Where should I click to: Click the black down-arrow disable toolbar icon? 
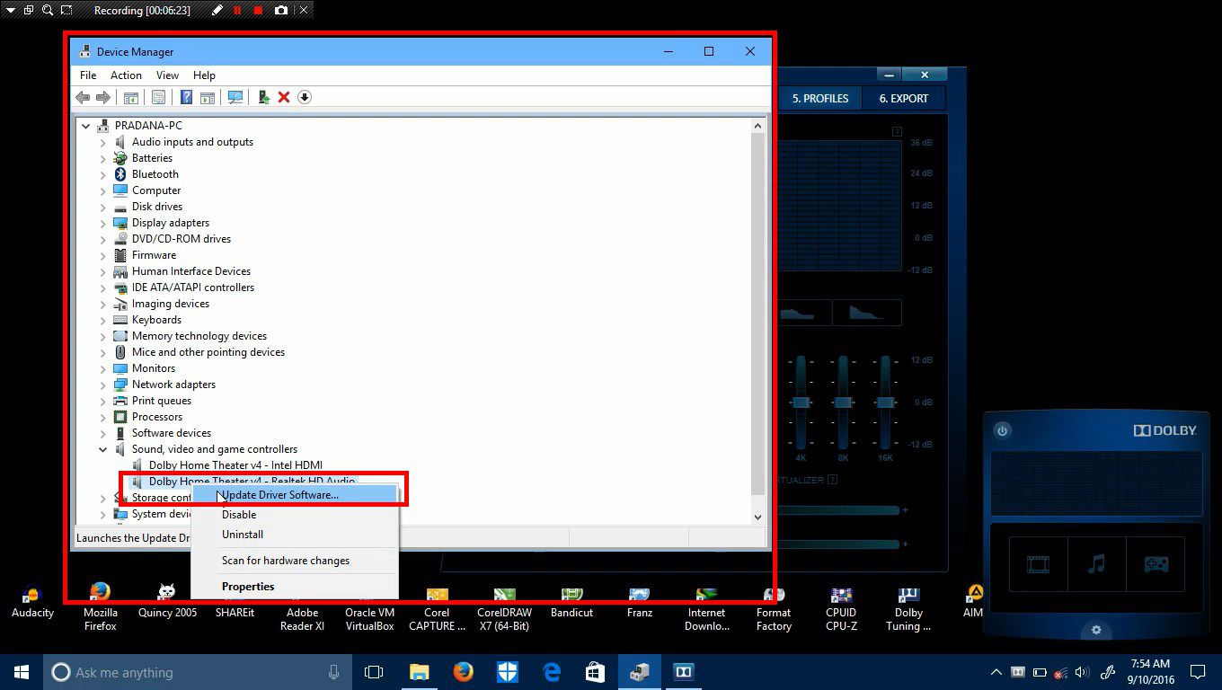305,97
